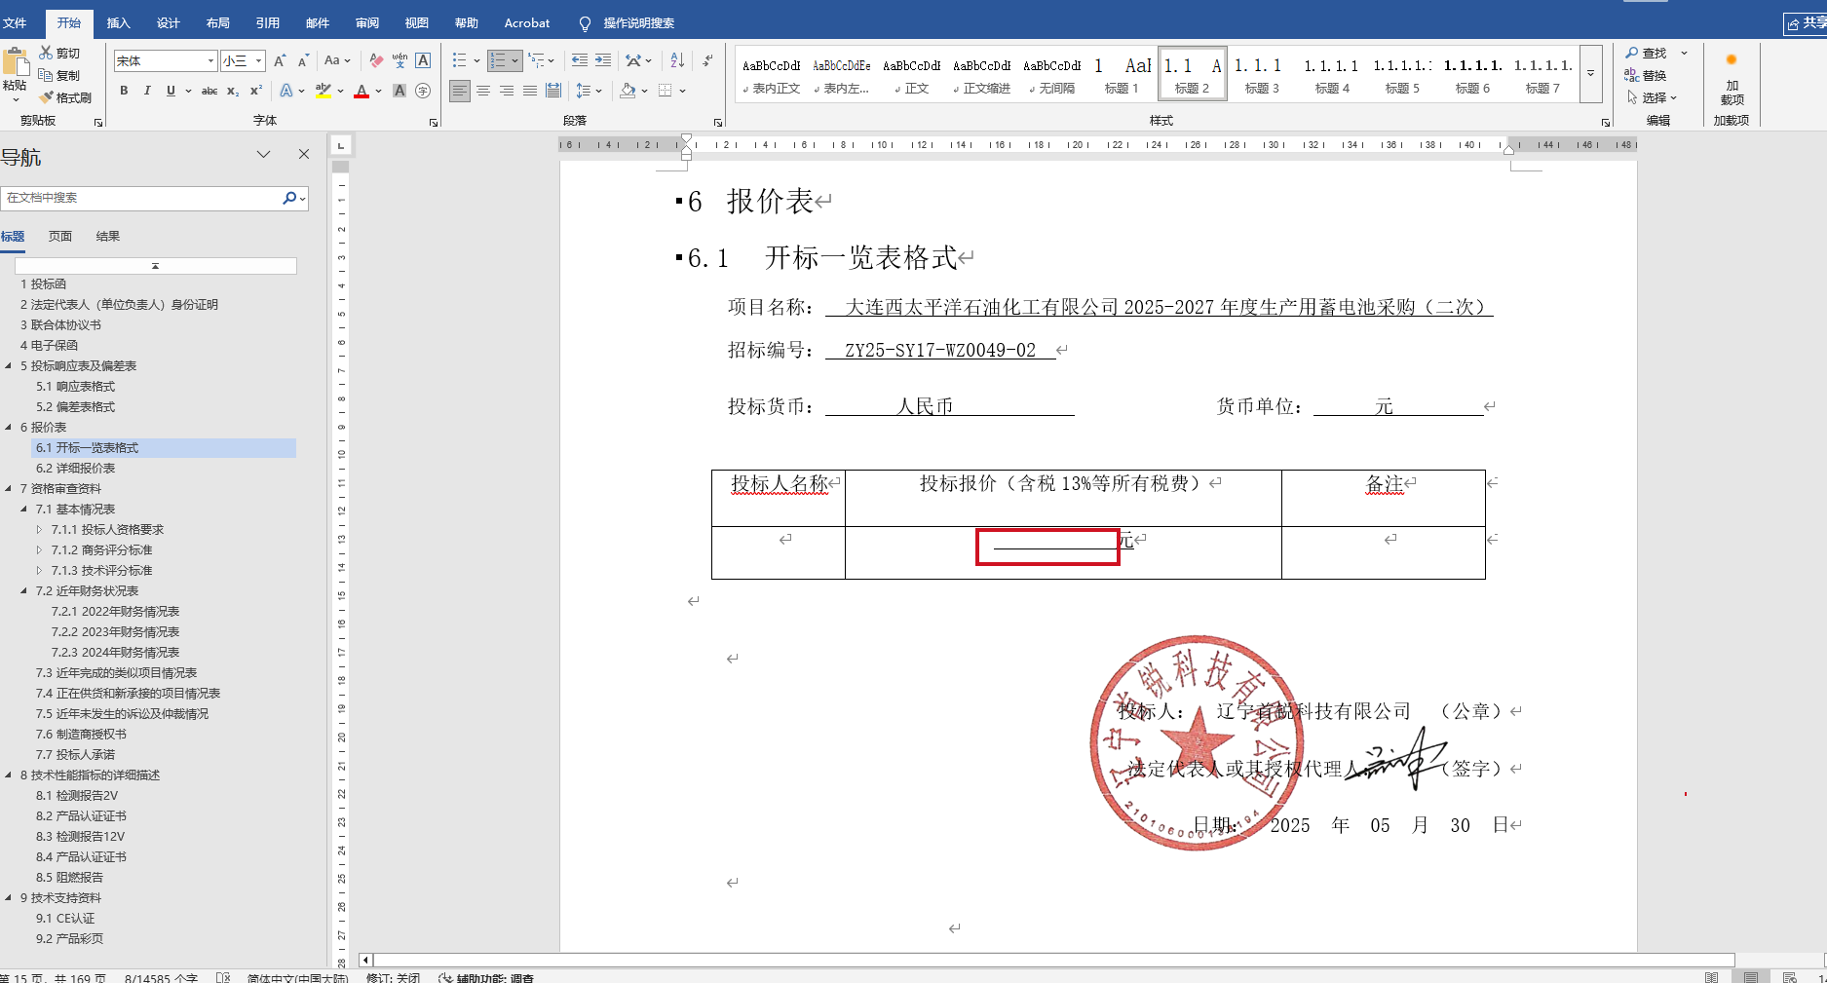Open the Text Effects glowing A icon
The image size is (1827, 983).
(286, 91)
